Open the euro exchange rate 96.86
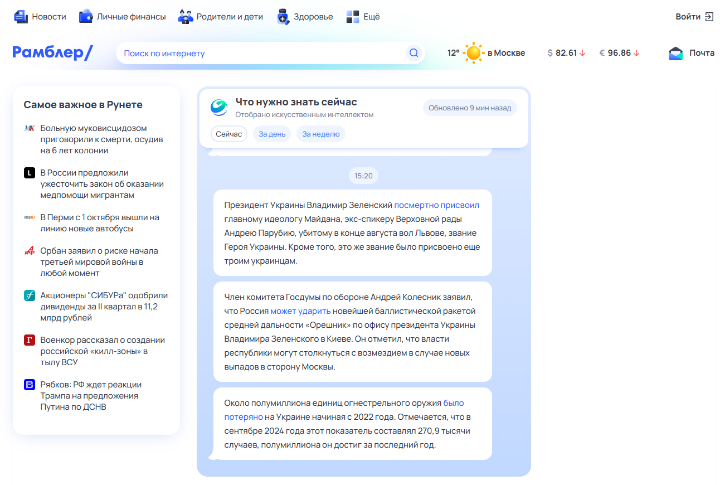The height and width of the screenshot is (485, 720). tap(619, 53)
